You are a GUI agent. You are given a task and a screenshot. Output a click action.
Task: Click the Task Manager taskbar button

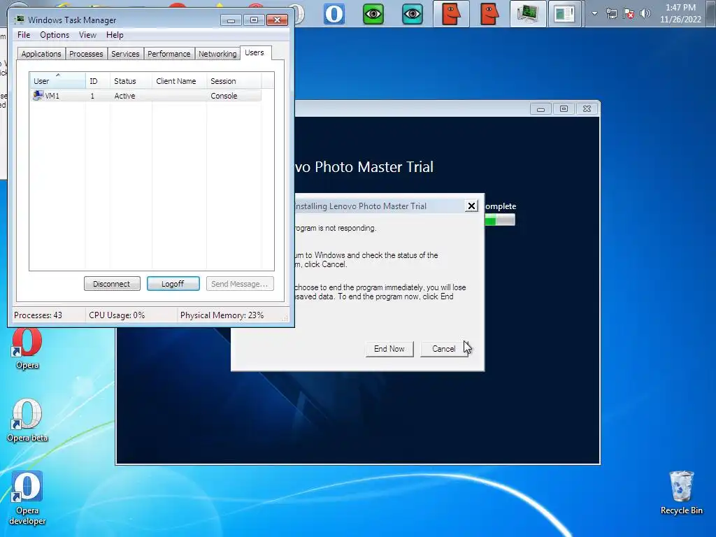[x=528, y=14]
